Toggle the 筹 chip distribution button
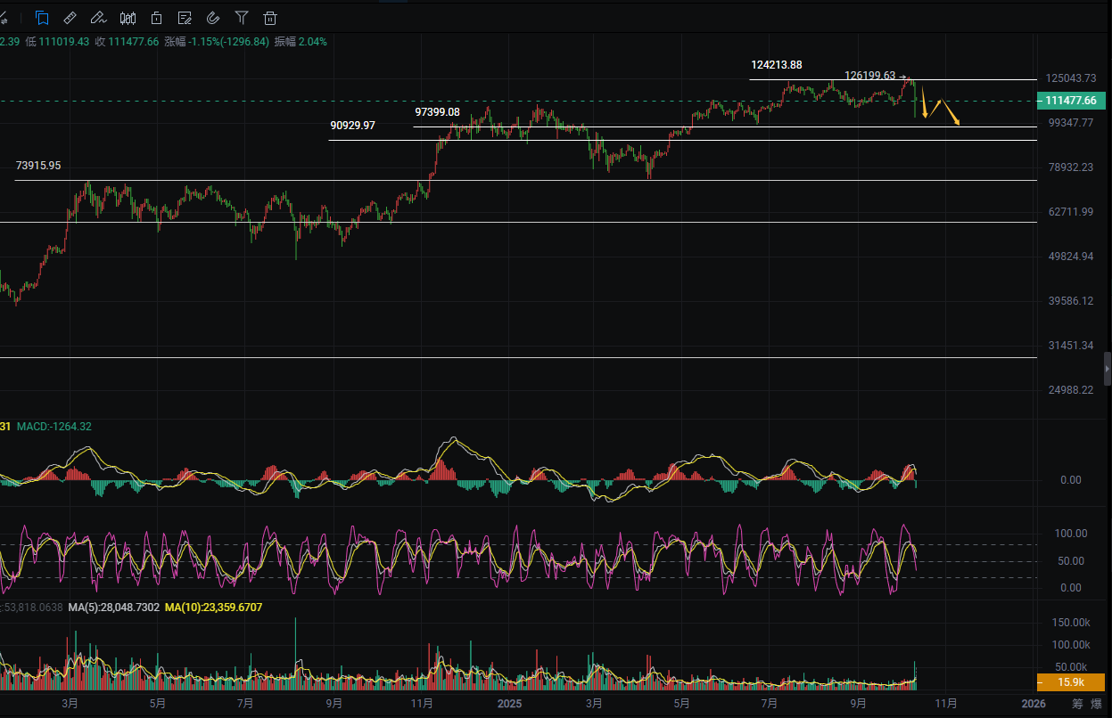The width and height of the screenshot is (1112, 718). click(x=1077, y=705)
